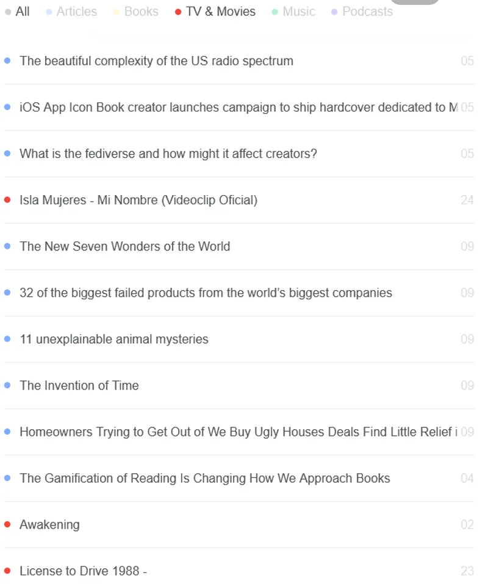The width and height of the screenshot is (488, 584).
Task: Click red dot beside Awakening
Action: tap(7, 524)
